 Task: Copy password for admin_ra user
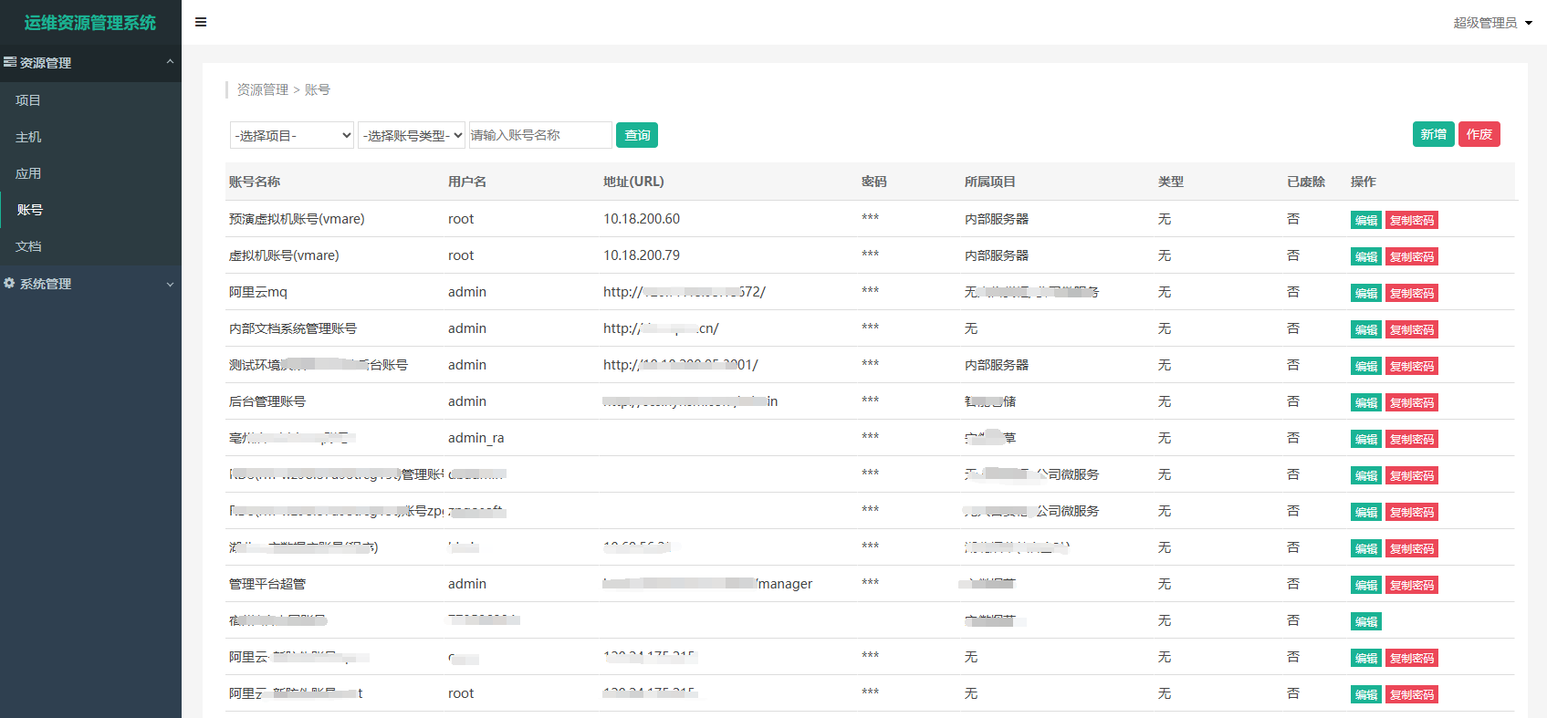1411,439
